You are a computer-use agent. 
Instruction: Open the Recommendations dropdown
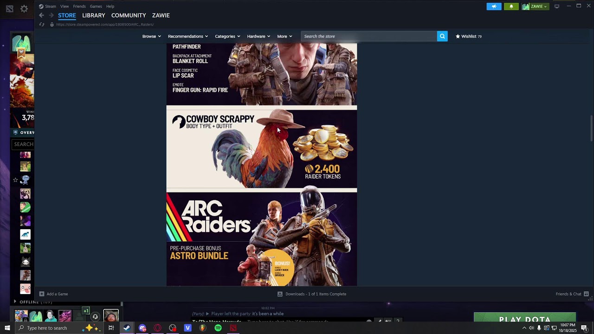point(187,36)
